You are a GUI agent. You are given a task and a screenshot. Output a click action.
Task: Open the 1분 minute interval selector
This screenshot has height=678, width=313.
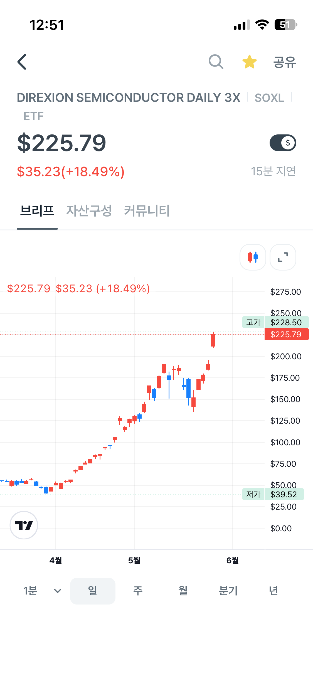(x=30, y=591)
